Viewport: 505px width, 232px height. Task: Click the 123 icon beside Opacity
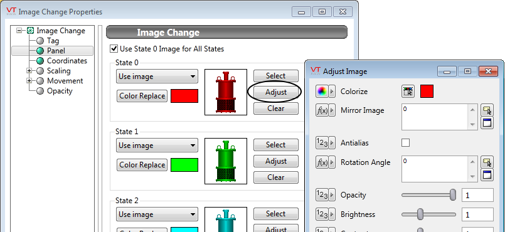point(322,195)
